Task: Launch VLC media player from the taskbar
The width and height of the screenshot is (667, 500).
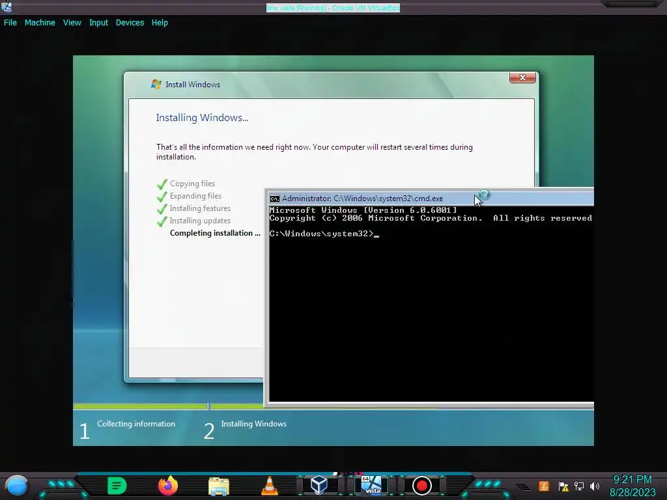Action: click(269, 486)
